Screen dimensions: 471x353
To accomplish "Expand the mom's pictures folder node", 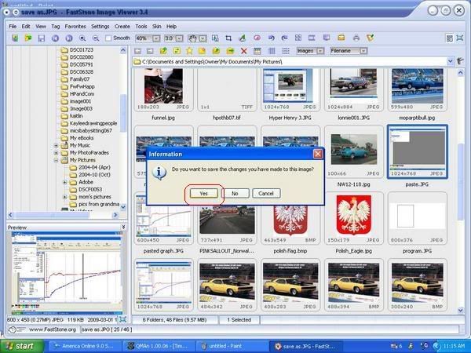I will 64,197.
